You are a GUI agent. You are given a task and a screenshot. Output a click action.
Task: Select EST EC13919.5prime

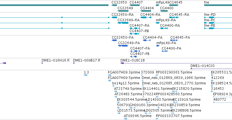click(x=175, y=102)
